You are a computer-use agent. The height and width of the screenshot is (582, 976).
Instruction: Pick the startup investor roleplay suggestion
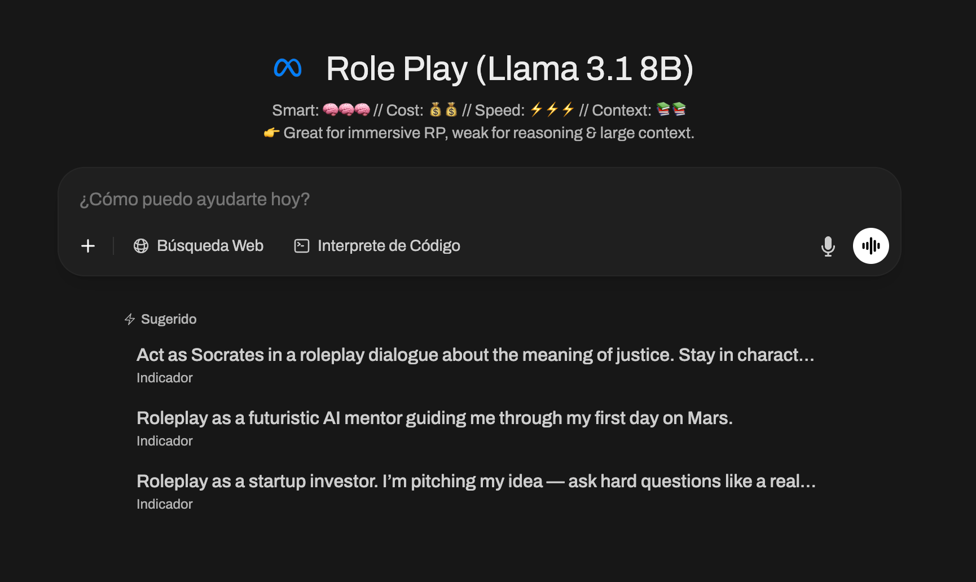pyautogui.click(x=476, y=481)
